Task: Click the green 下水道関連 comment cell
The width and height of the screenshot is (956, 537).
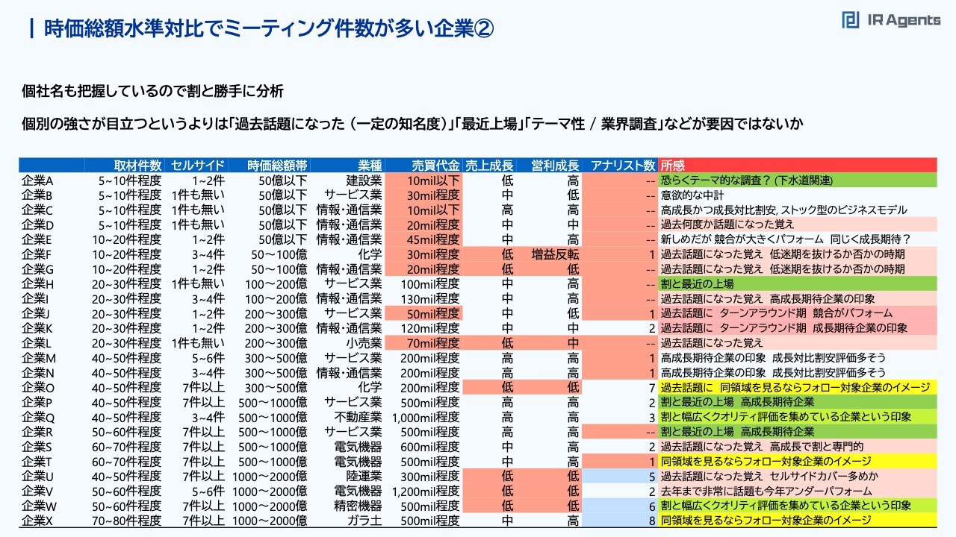Action: [797, 180]
